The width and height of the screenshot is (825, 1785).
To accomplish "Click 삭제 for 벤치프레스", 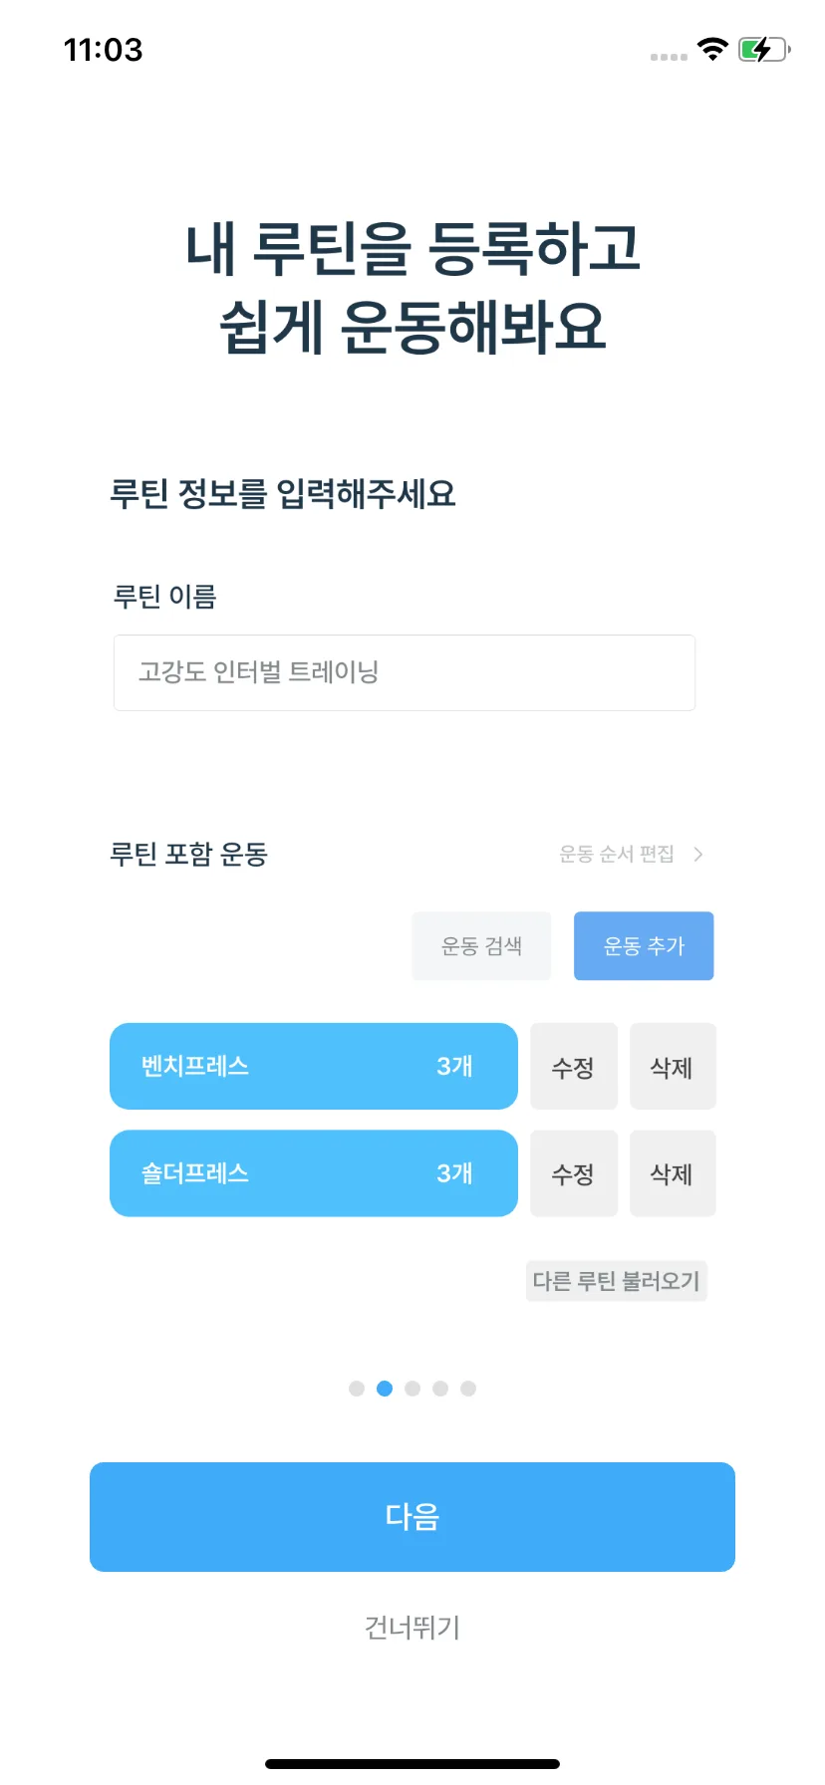I will pos(673,1067).
